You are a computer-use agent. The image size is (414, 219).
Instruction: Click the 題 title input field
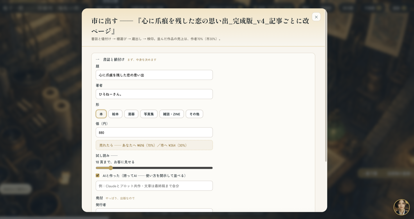pyautogui.click(x=154, y=75)
